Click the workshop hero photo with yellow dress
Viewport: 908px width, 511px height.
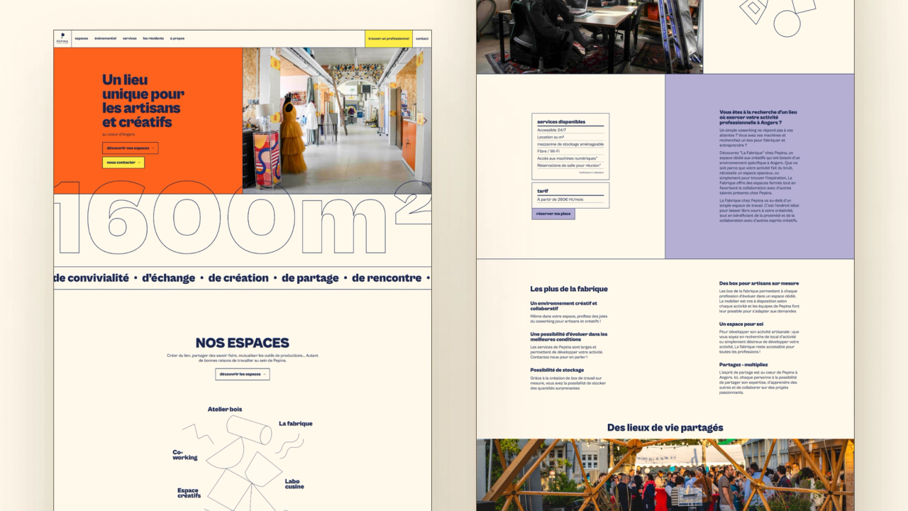[x=337, y=121]
